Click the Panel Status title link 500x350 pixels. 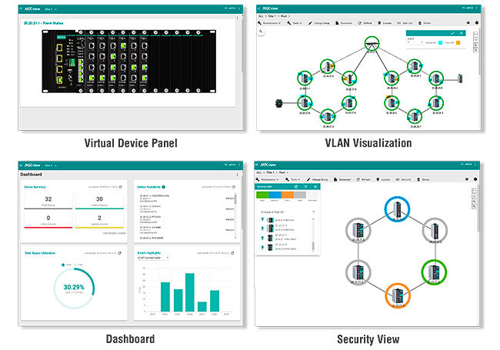pos(43,23)
